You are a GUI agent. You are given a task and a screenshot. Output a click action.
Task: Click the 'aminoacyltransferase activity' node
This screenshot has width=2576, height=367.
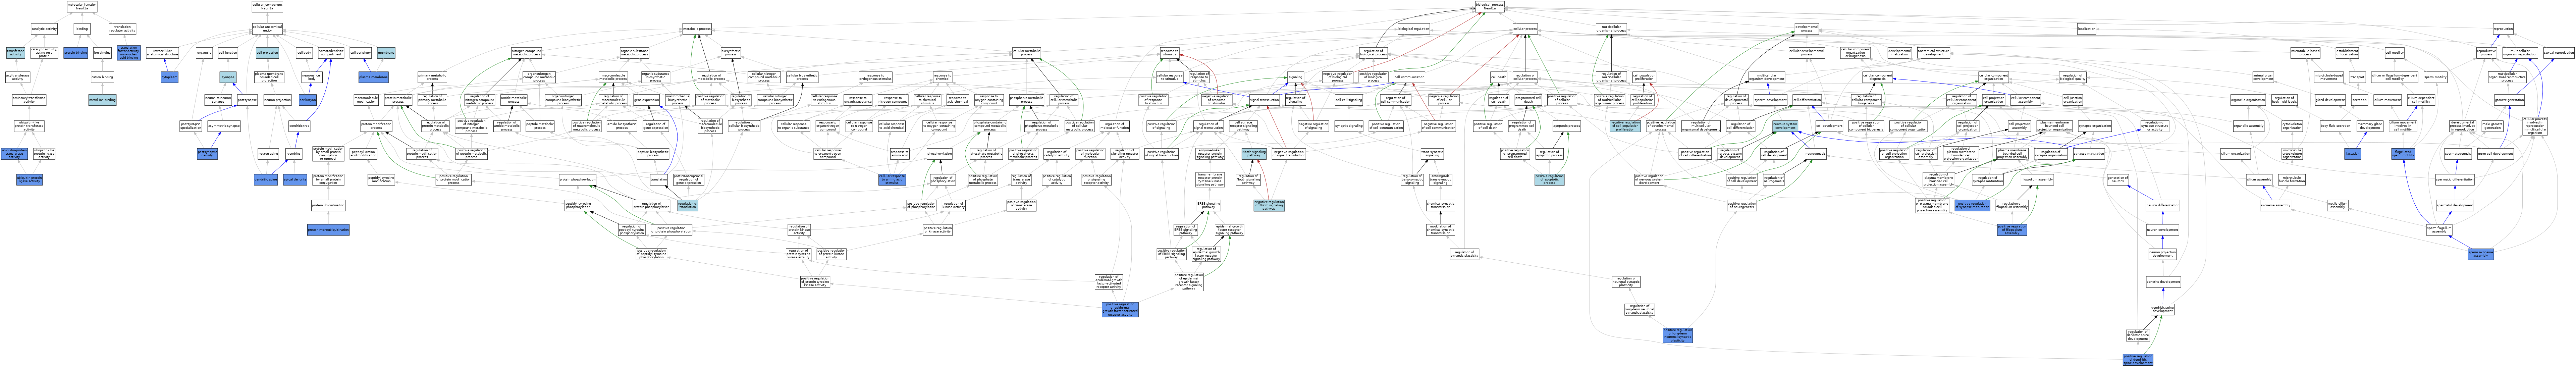[29, 100]
